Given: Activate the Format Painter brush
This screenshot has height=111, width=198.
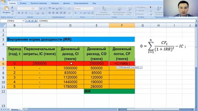Looking at the screenshot, I should pyautogui.click(x=12, y=14).
